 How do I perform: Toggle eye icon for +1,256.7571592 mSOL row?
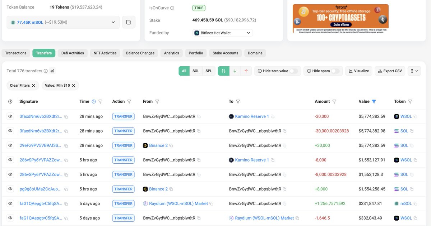click(10, 203)
